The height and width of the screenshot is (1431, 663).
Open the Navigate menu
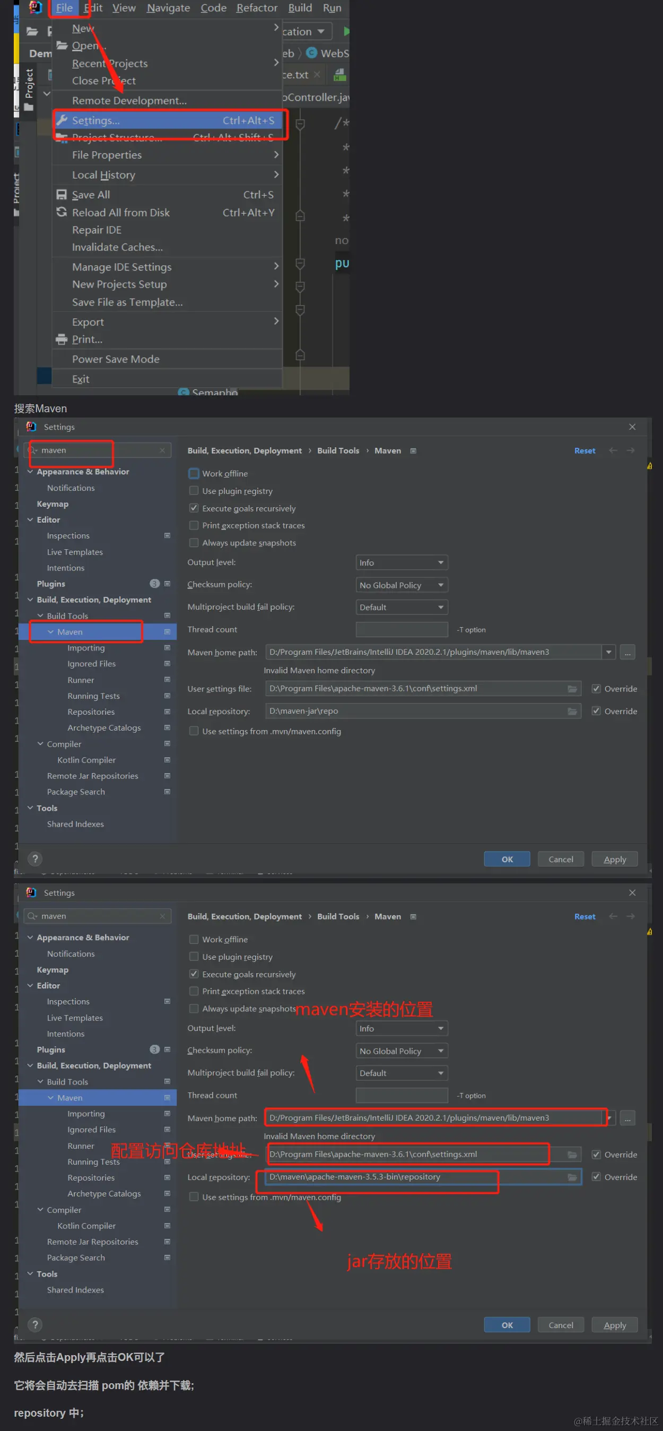168,8
